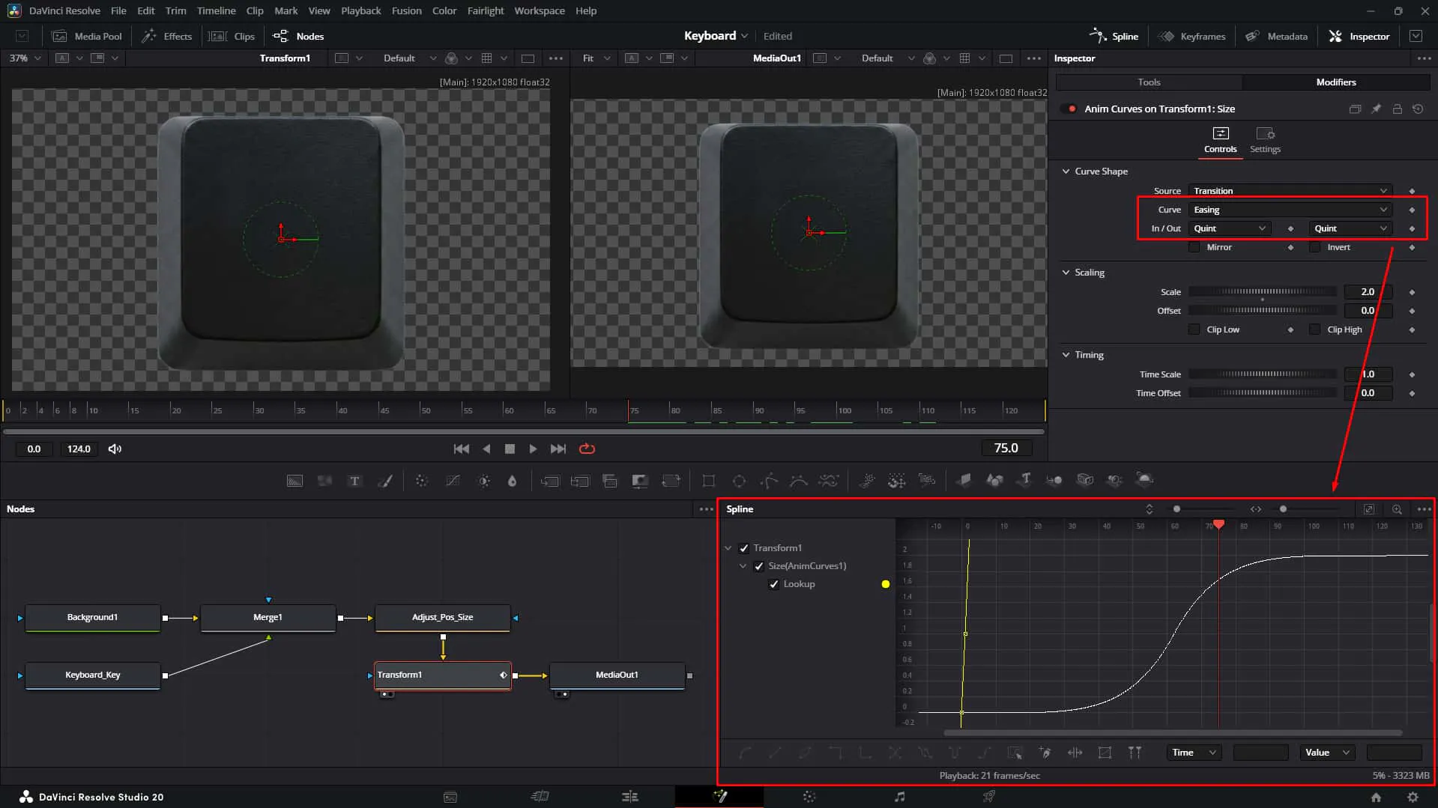
Task: Open the Out easing dropdown set to Quint
Action: click(1350, 228)
